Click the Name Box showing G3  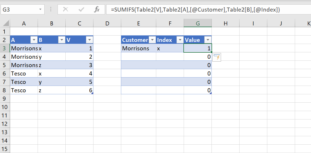19,10
